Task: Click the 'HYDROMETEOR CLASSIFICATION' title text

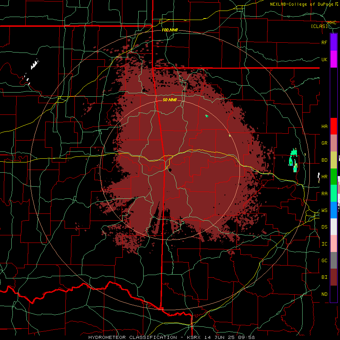Action: 133,337
